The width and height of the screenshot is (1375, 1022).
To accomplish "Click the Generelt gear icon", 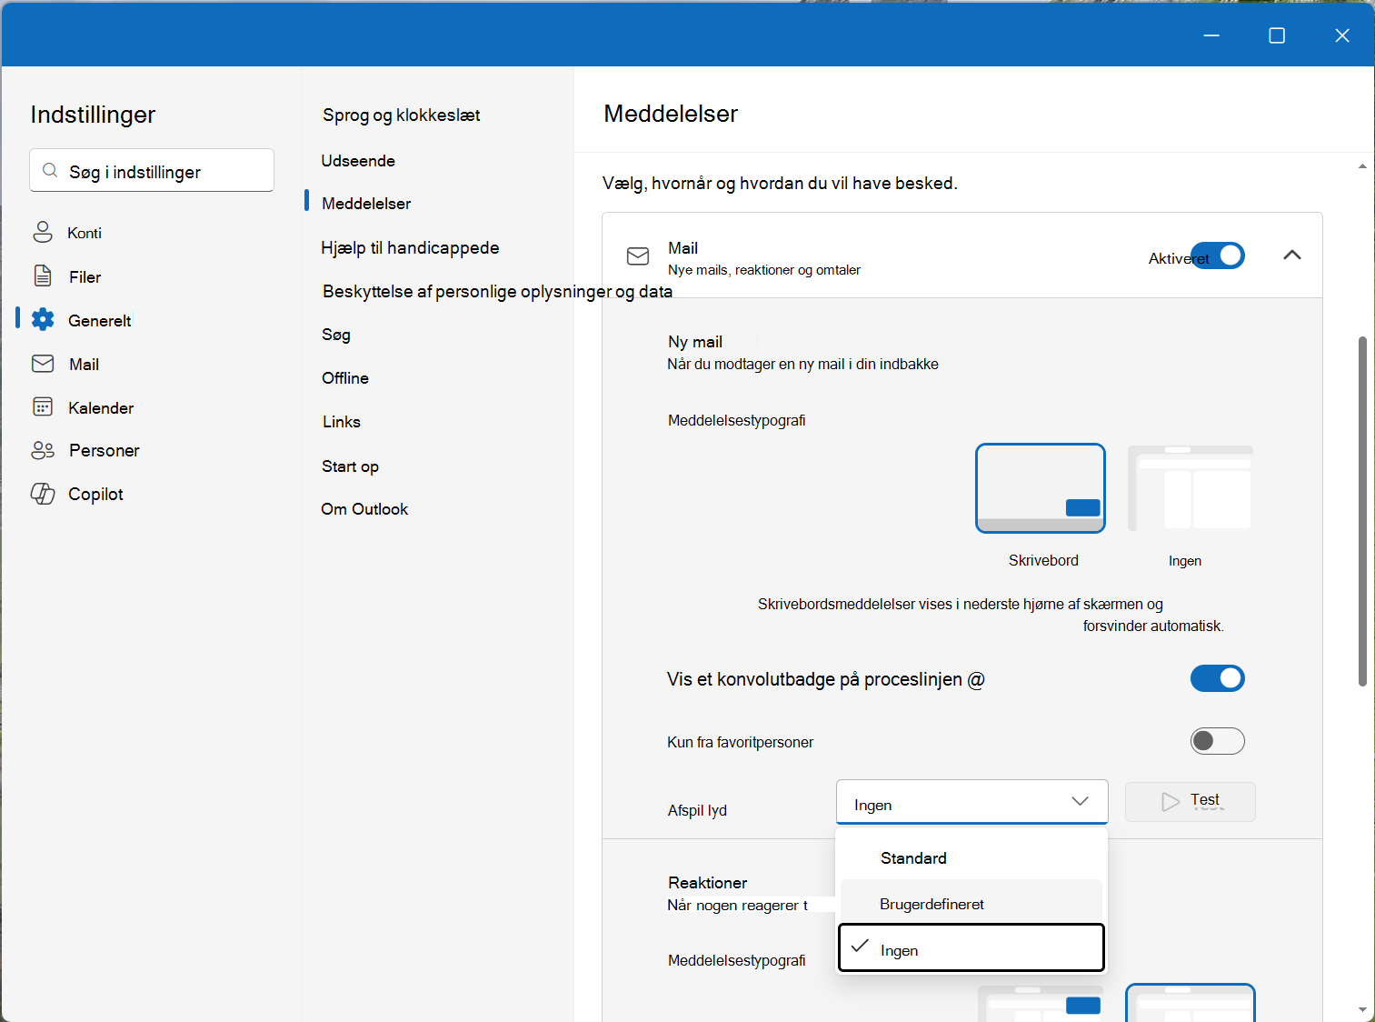I will (43, 319).
